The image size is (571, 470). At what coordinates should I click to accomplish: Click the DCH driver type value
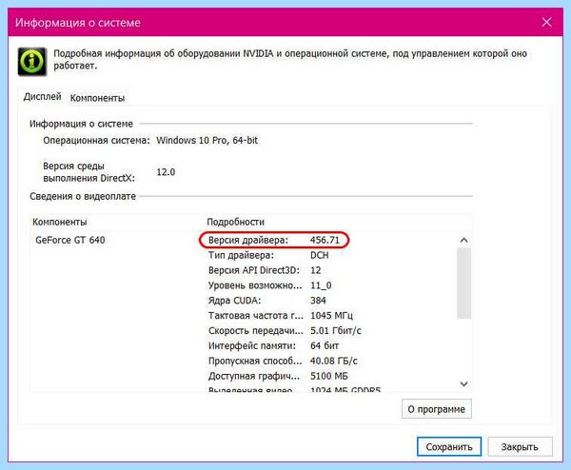click(x=320, y=255)
